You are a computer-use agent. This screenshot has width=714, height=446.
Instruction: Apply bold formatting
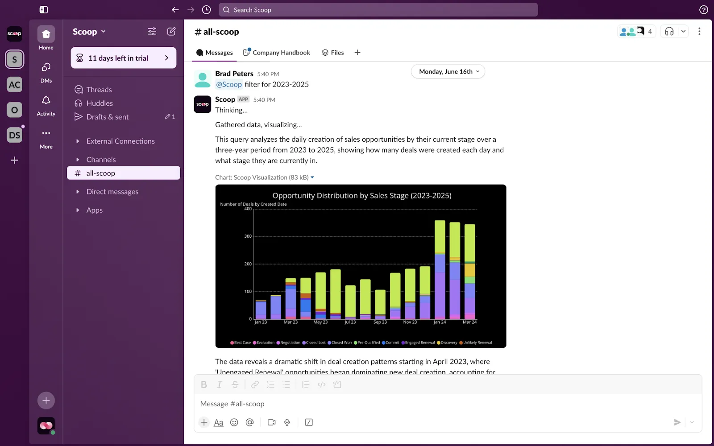[x=204, y=384]
